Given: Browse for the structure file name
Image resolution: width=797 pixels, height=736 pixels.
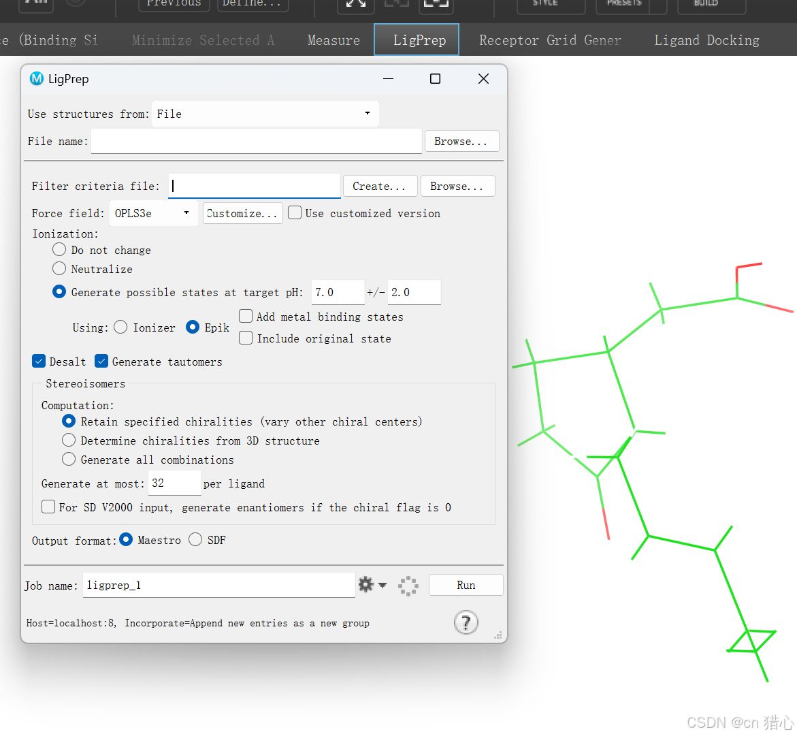Looking at the screenshot, I should [x=461, y=141].
